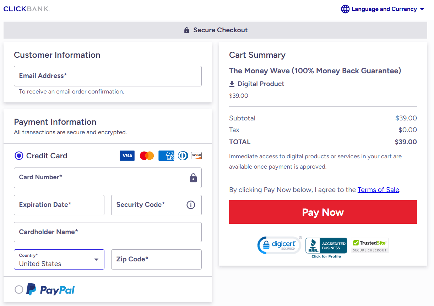This screenshot has height=306, width=434.
Task: Click the lock icon in Card Number field
Action: pyautogui.click(x=193, y=178)
